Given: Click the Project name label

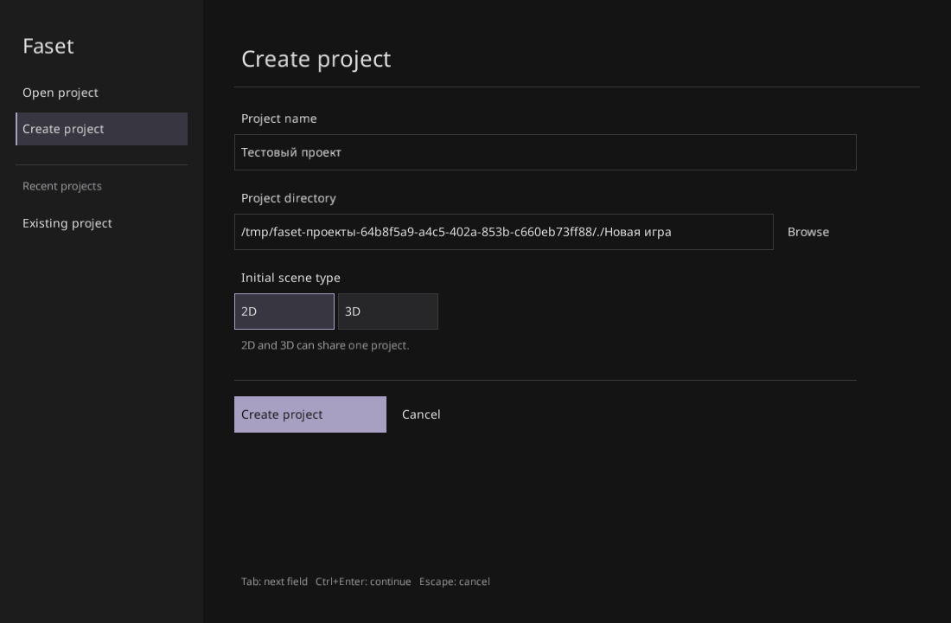Looking at the screenshot, I should pyautogui.click(x=279, y=119).
